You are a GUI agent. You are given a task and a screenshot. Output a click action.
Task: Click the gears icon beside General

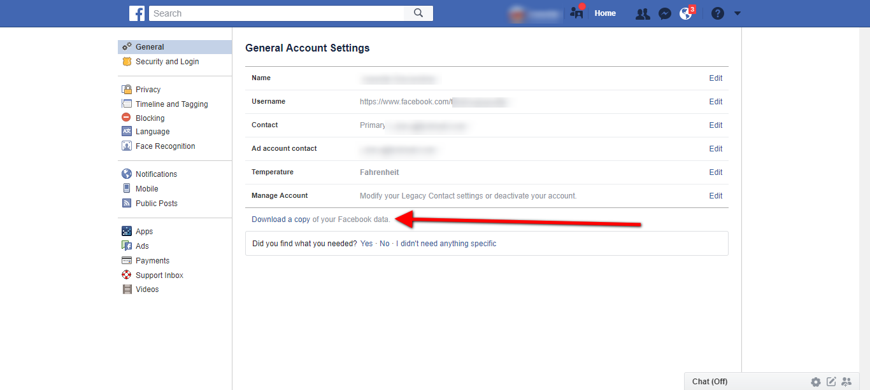127,46
